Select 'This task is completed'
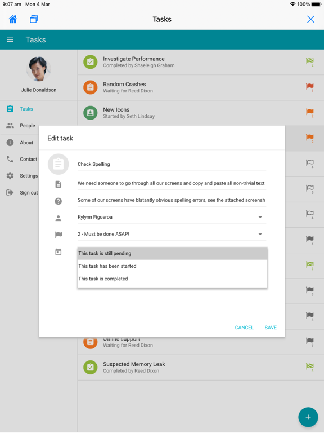This screenshot has height=433, width=324. [173, 279]
